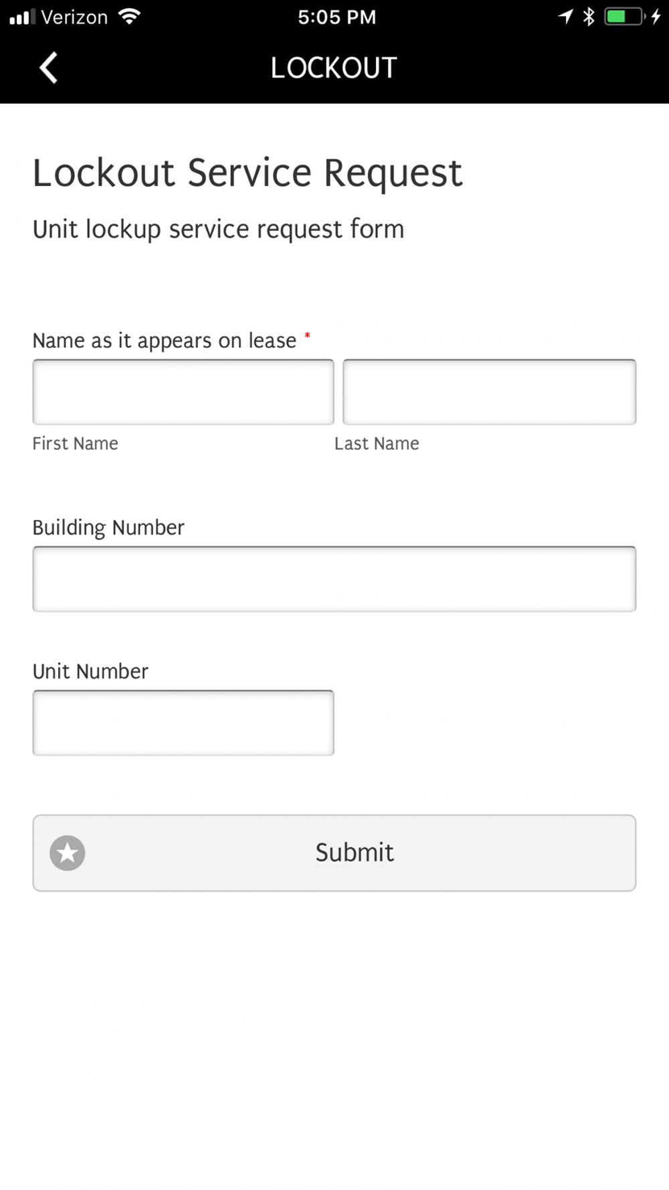Tap the Lockout Service Request heading

[248, 173]
